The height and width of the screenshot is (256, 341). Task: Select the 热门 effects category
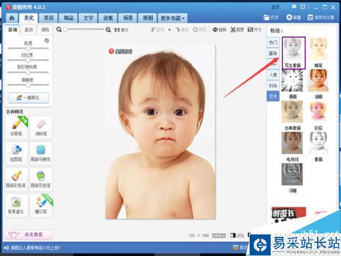pos(273,42)
